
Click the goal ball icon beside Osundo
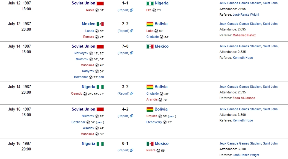[85, 94]
